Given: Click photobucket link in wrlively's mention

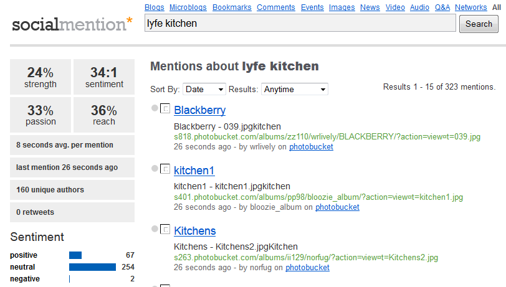Looking at the screenshot, I should coord(311,147).
